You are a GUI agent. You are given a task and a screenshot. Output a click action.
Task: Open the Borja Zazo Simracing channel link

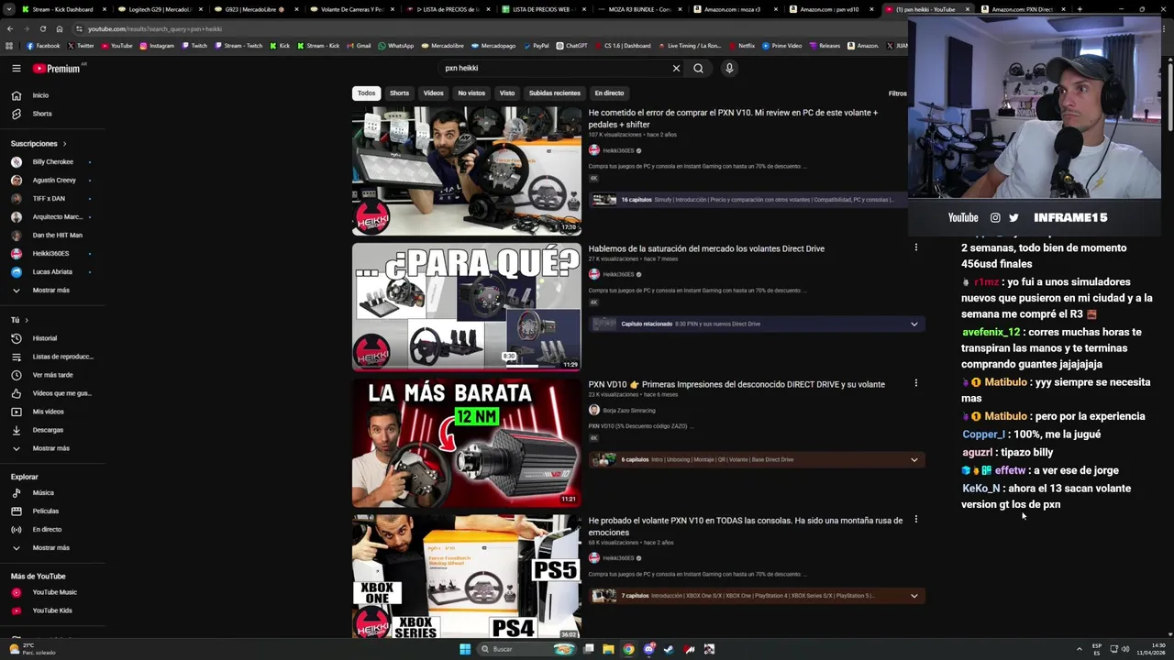coord(628,410)
